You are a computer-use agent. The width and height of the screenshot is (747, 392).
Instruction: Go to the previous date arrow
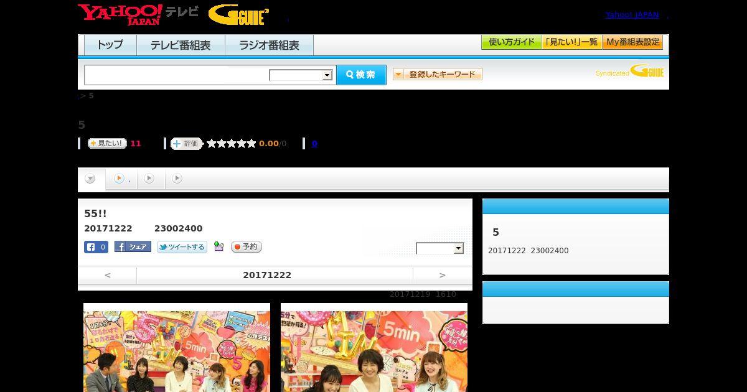108,275
